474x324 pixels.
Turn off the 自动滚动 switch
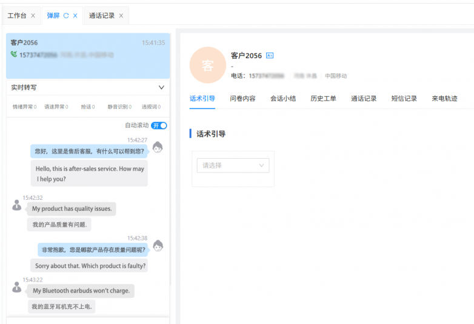[x=159, y=125]
